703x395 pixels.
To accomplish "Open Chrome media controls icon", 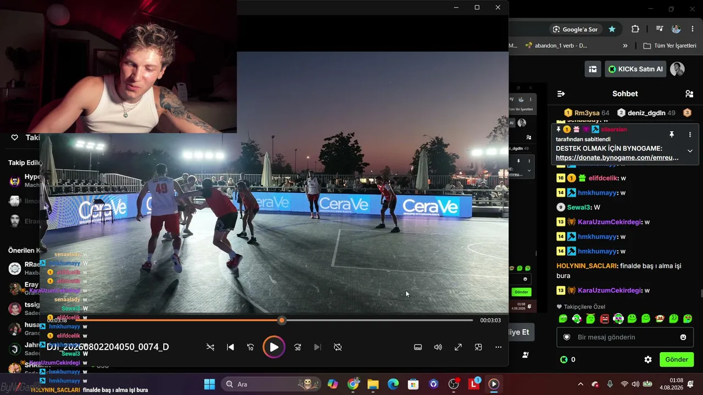I will click(659, 29).
